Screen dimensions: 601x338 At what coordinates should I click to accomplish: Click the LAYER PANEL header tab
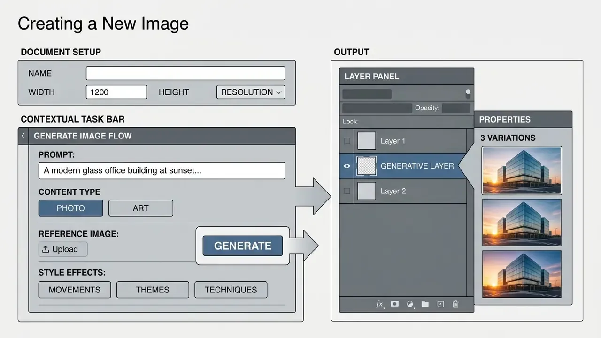407,76
